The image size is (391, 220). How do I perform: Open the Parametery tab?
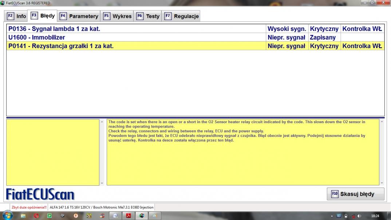pyautogui.click(x=79, y=16)
